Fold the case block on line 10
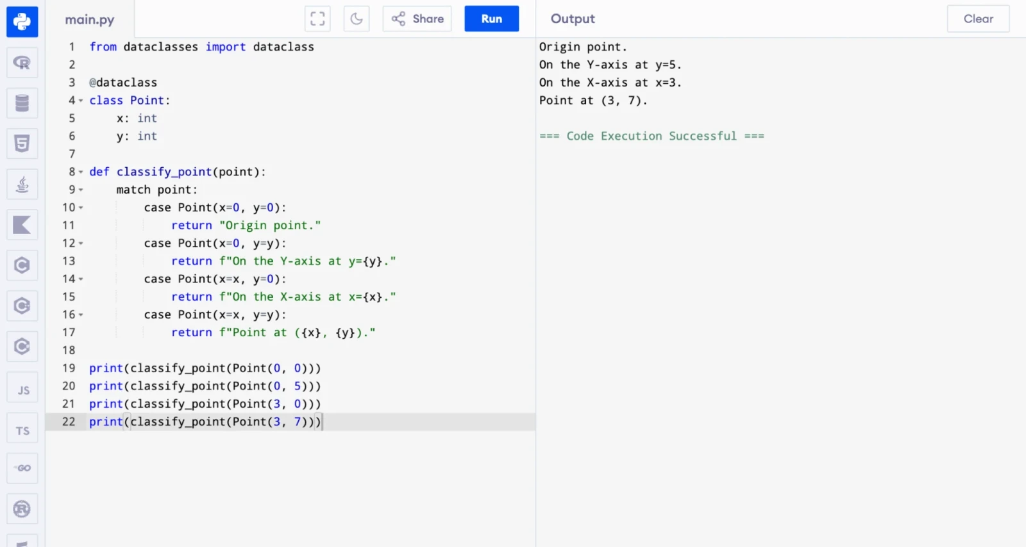The width and height of the screenshot is (1026, 547). click(81, 208)
